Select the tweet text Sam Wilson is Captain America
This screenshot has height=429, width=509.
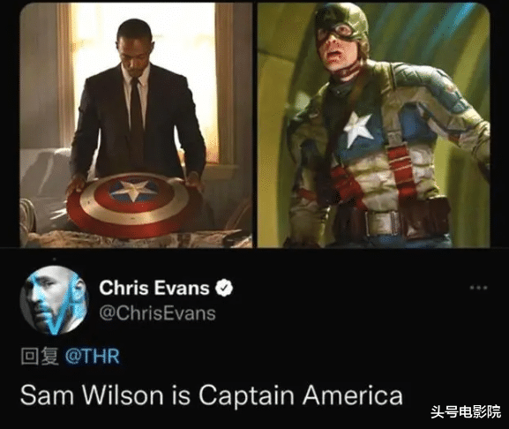[212, 395]
